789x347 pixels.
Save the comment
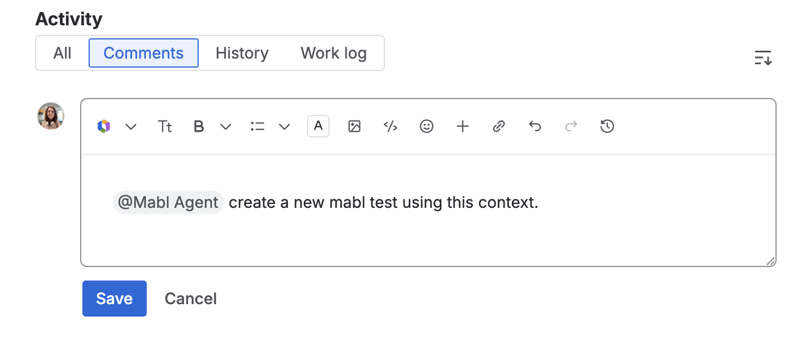pyautogui.click(x=114, y=299)
